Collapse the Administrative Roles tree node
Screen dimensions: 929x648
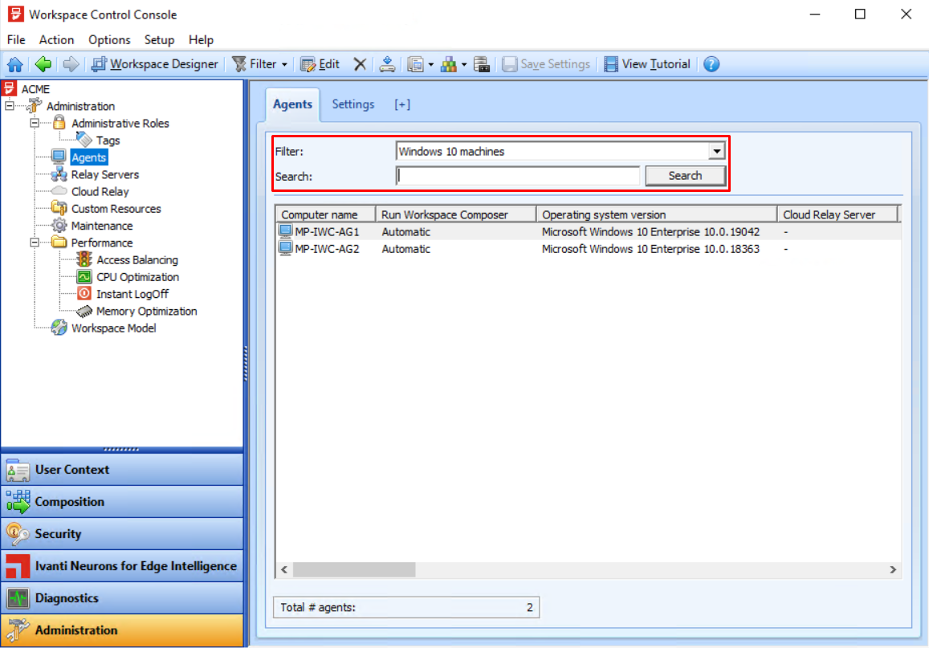[34, 123]
